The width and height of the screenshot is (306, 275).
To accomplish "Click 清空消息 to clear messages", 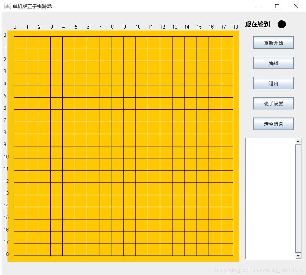I will (x=273, y=123).
